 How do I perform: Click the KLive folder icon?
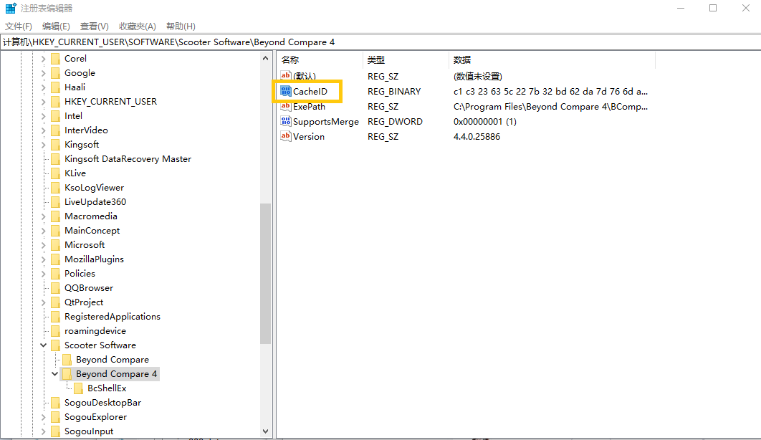click(x=56, y=173)
